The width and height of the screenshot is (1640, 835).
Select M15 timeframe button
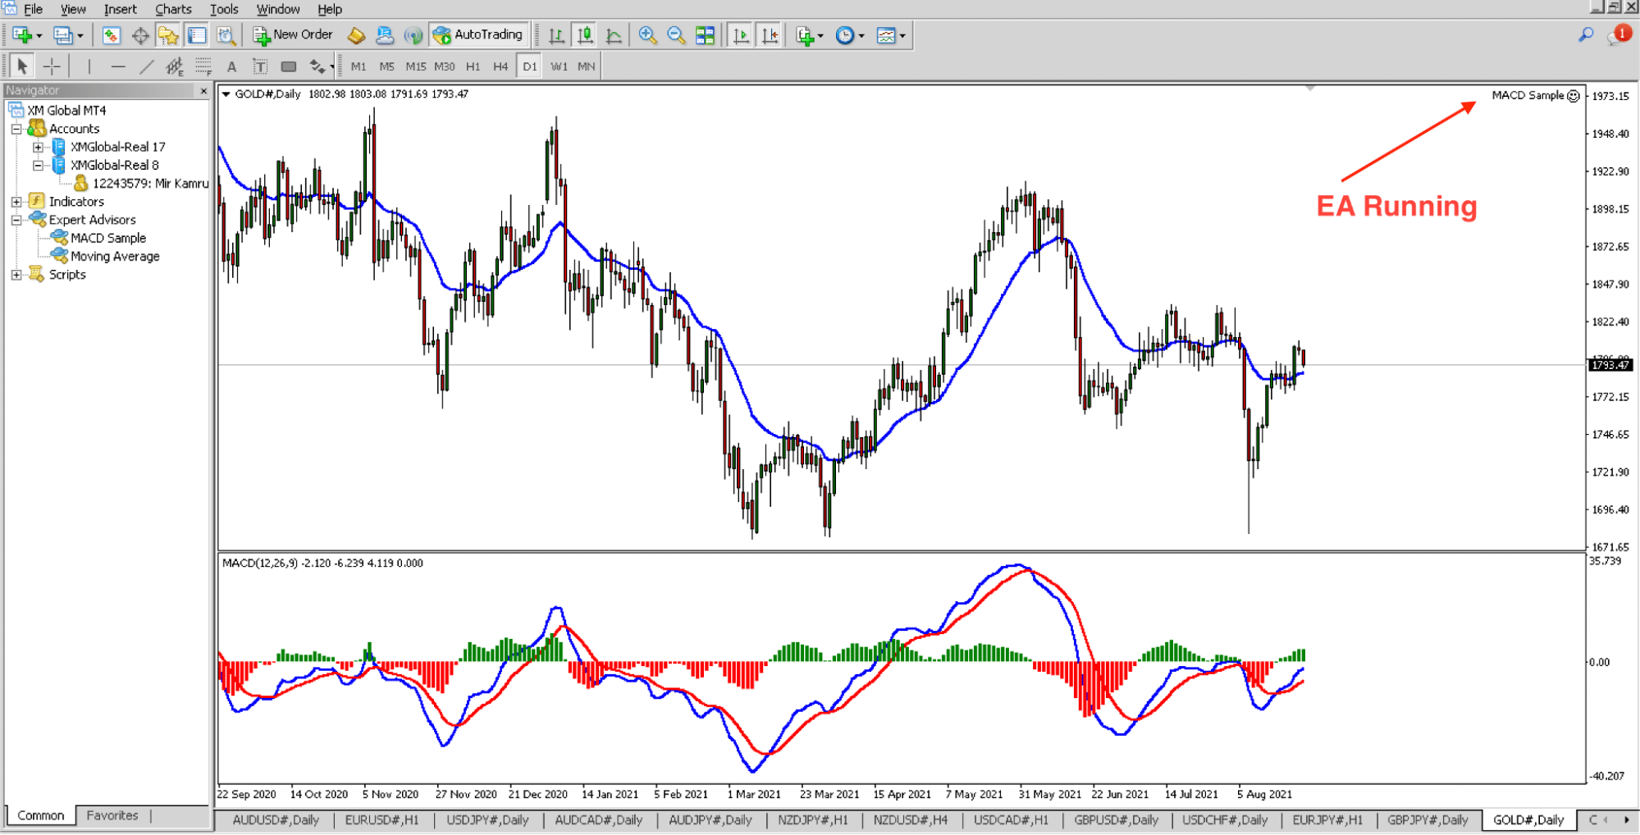point(415,66)
